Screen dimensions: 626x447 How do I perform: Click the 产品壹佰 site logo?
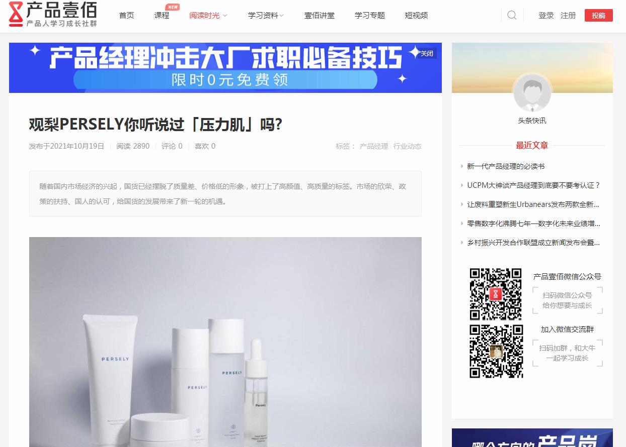click(x=53, y=14)
